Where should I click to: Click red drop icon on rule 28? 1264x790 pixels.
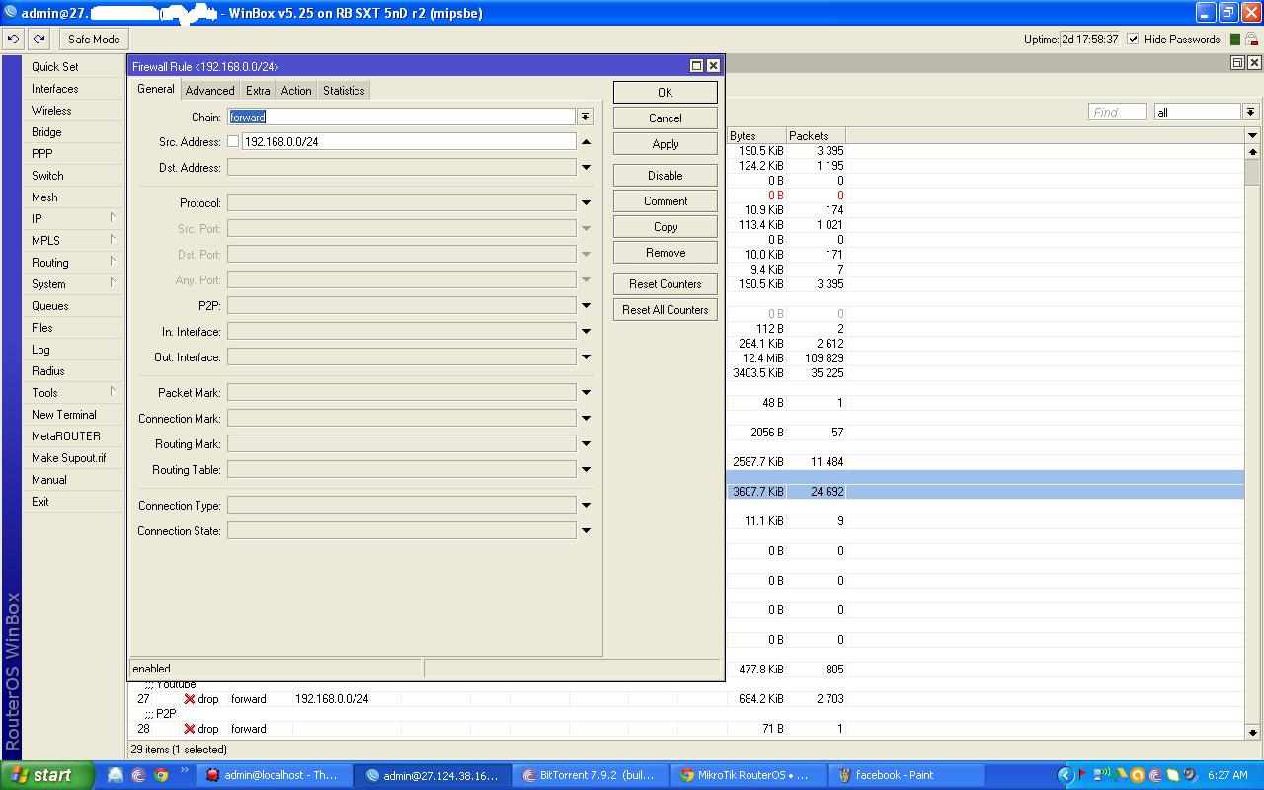pos(190,729)
